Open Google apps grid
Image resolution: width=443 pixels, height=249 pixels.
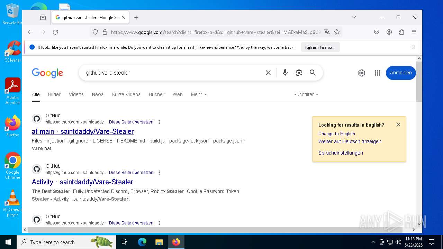click(x=378, y=73)
